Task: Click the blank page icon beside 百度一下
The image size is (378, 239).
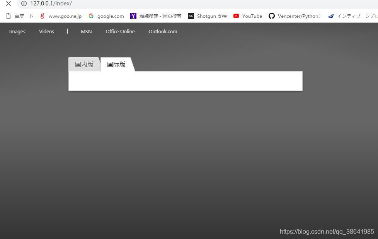Action: click(9, 16)
